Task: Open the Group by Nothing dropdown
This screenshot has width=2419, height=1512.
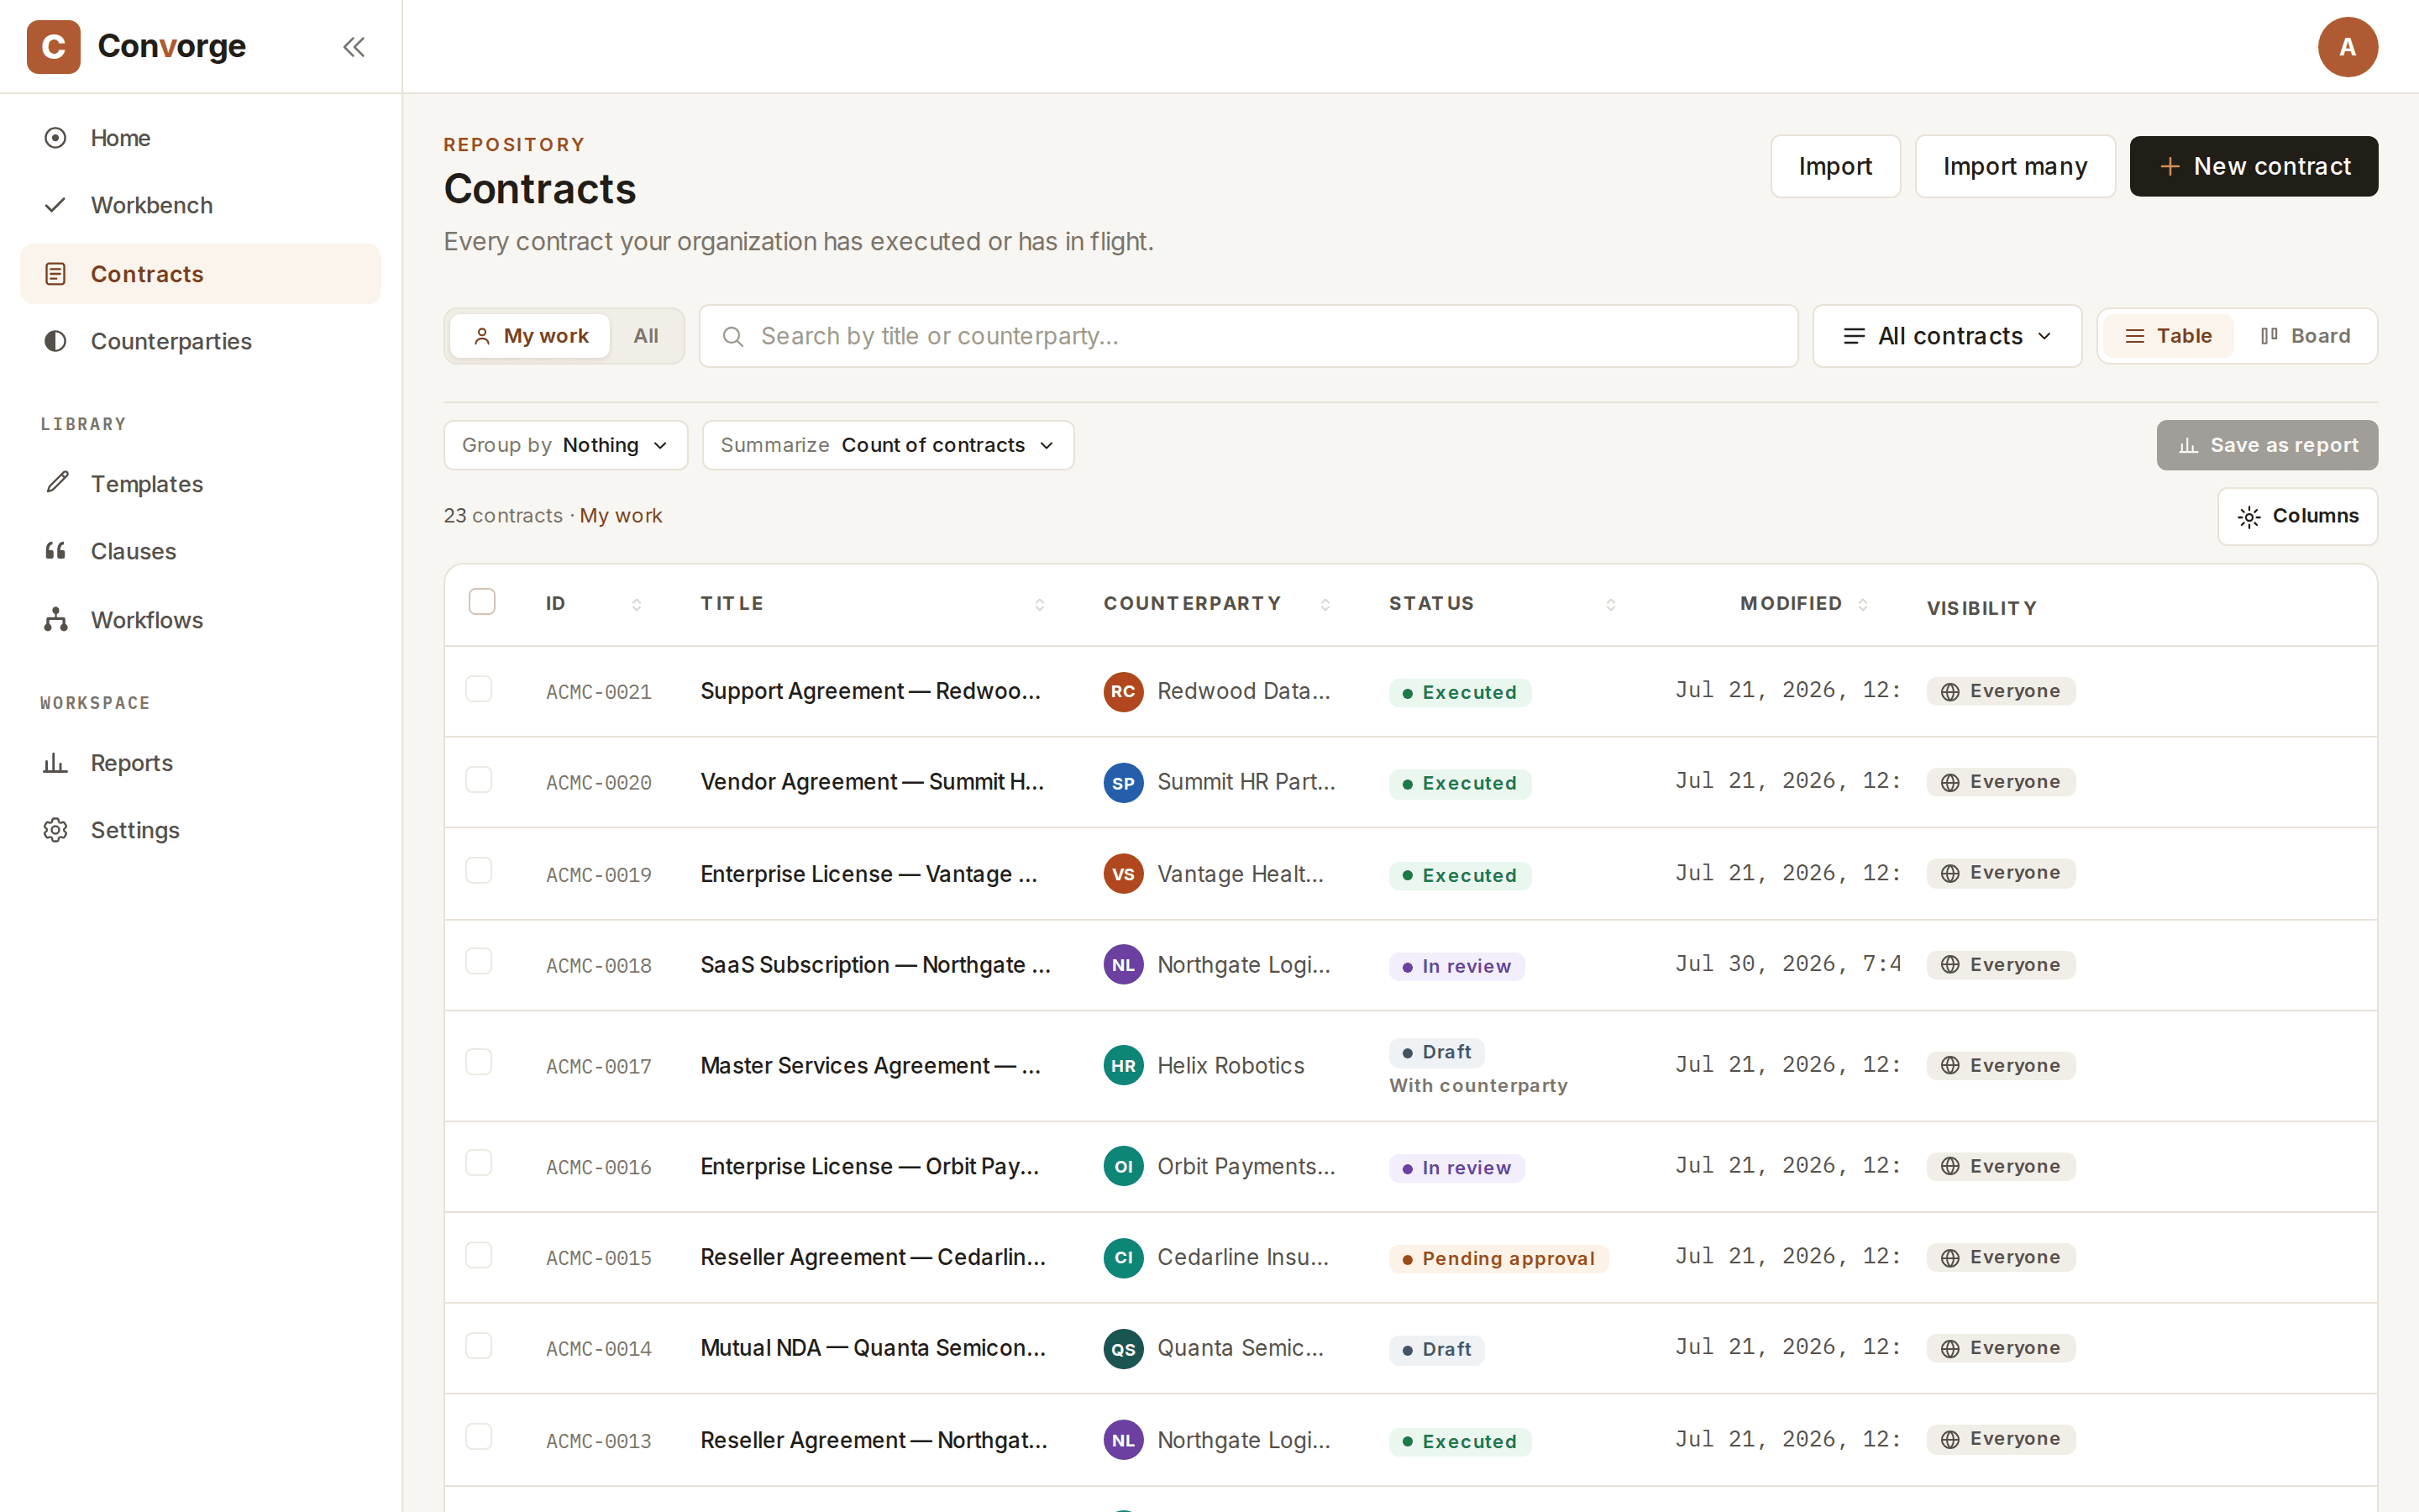Action: (x=566, y=445)
